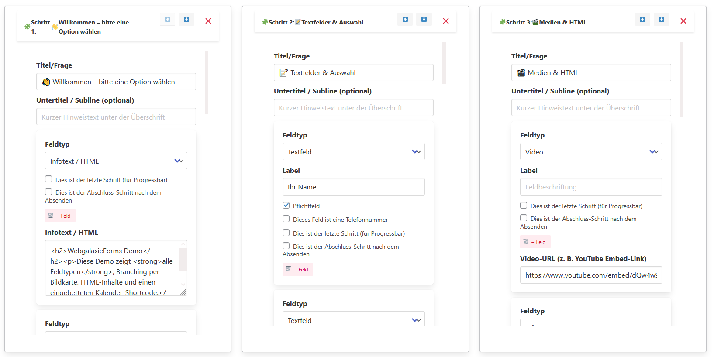The image size is (714, 357).
Task: Remove field with '– Feld' button in Schritt 2
Action: 298,269
